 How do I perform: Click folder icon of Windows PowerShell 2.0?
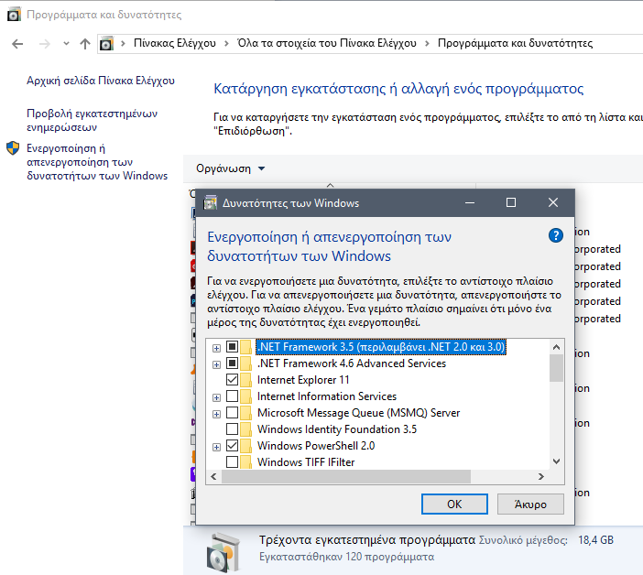[x=245, y=446]
